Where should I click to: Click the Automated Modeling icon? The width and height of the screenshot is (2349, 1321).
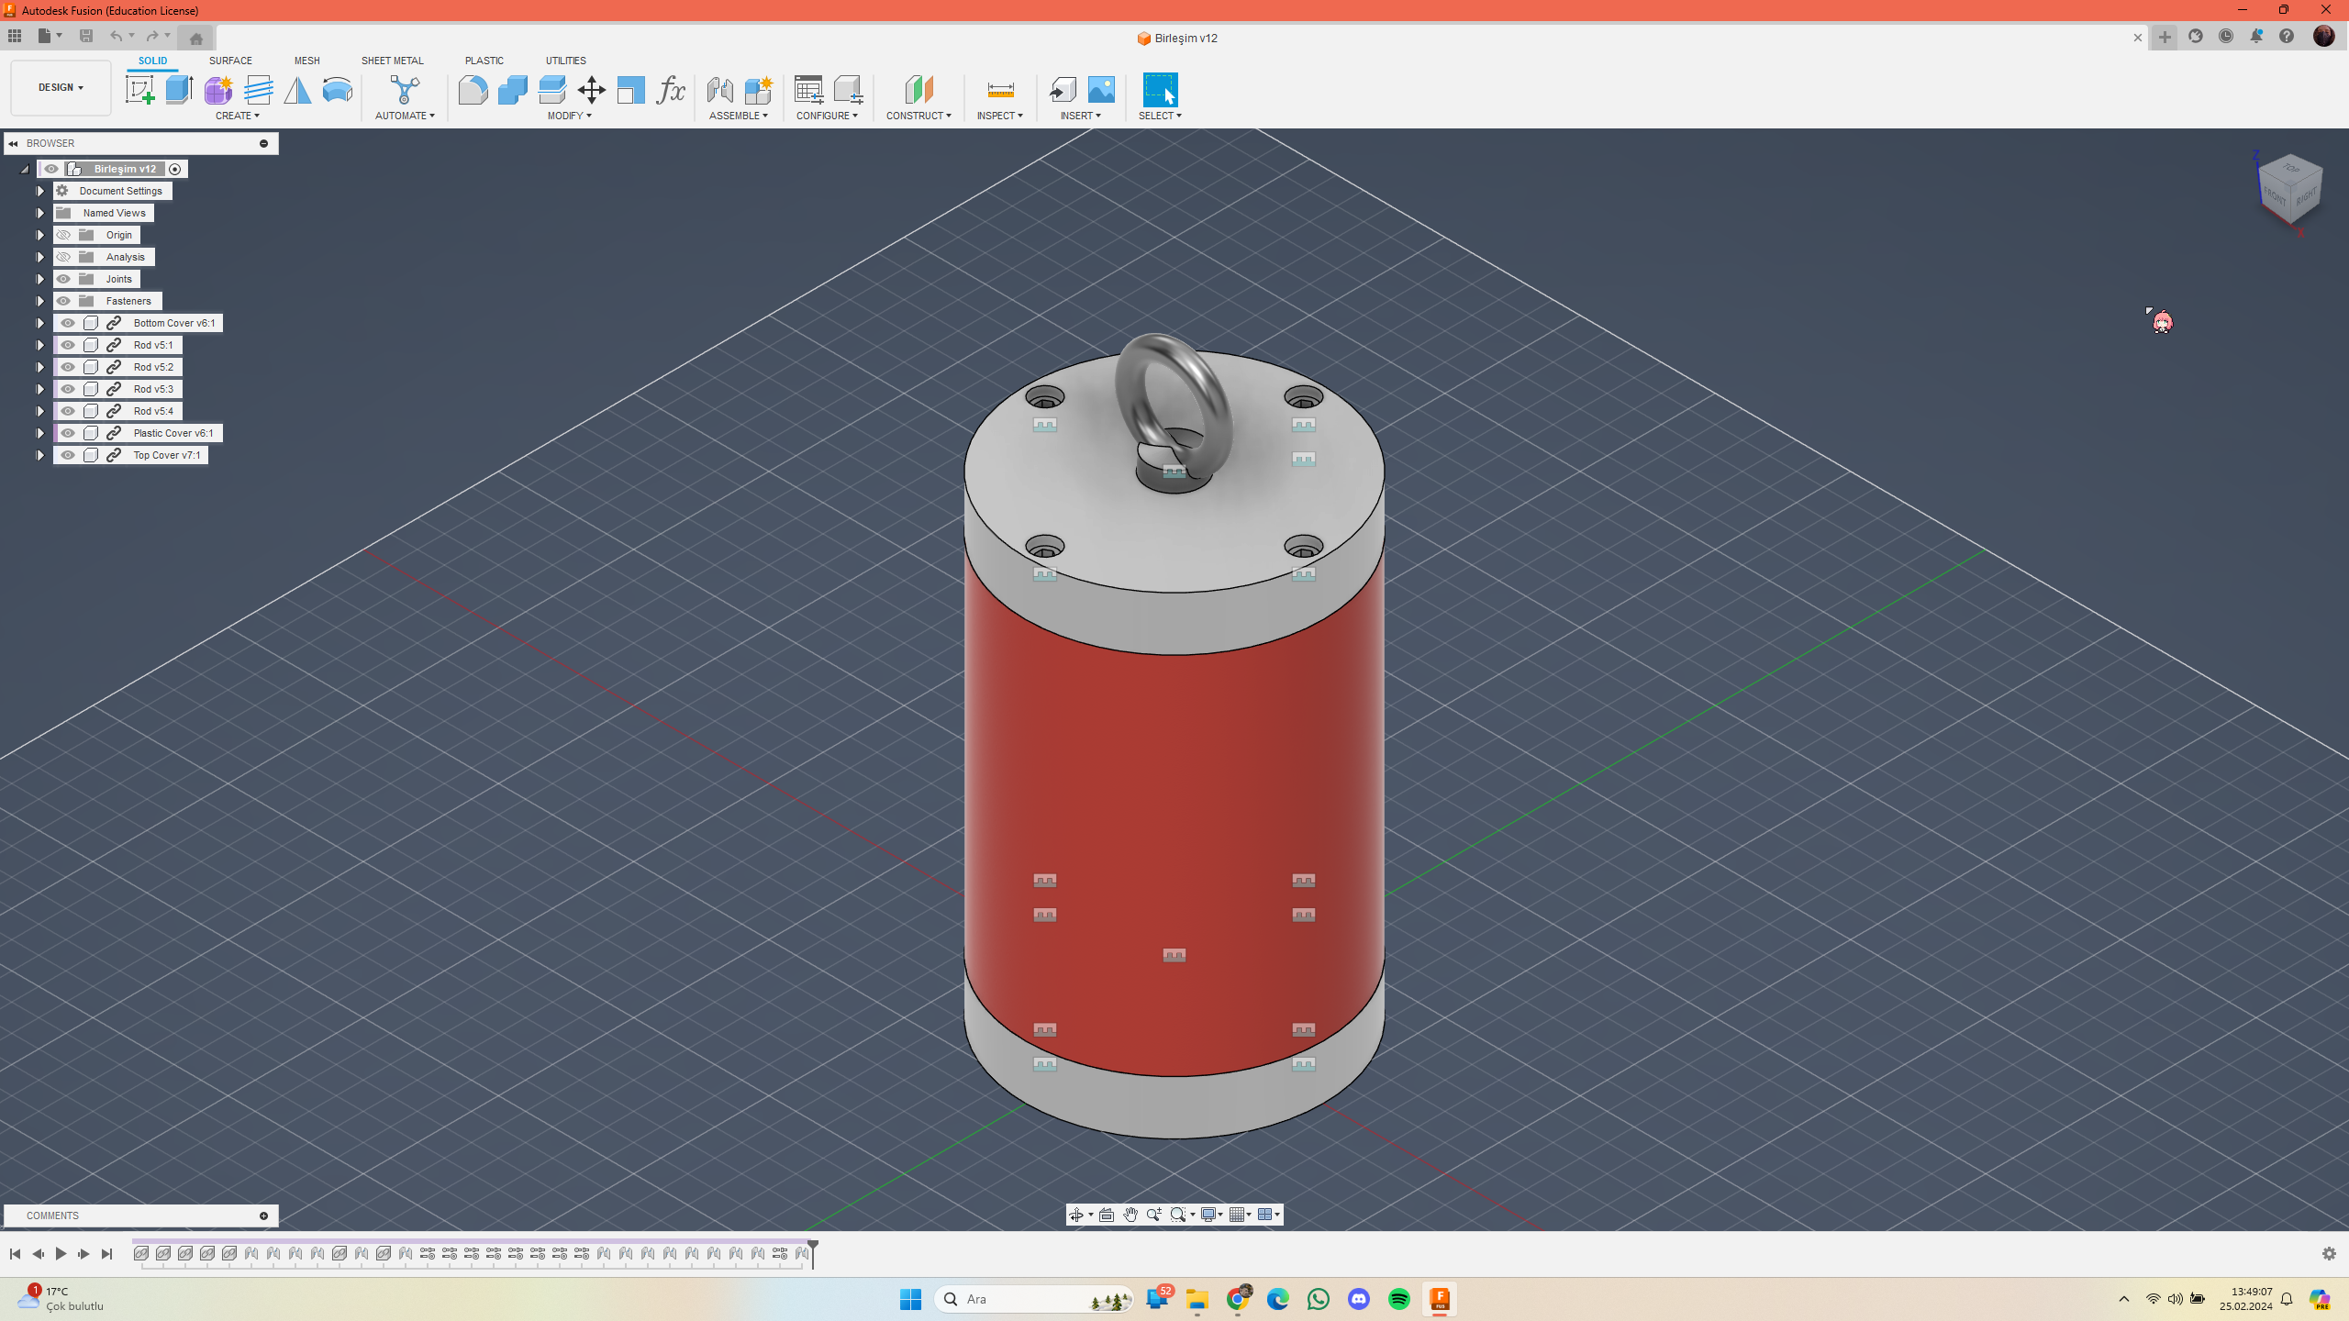pyautogui.click(x=405, y=90)
